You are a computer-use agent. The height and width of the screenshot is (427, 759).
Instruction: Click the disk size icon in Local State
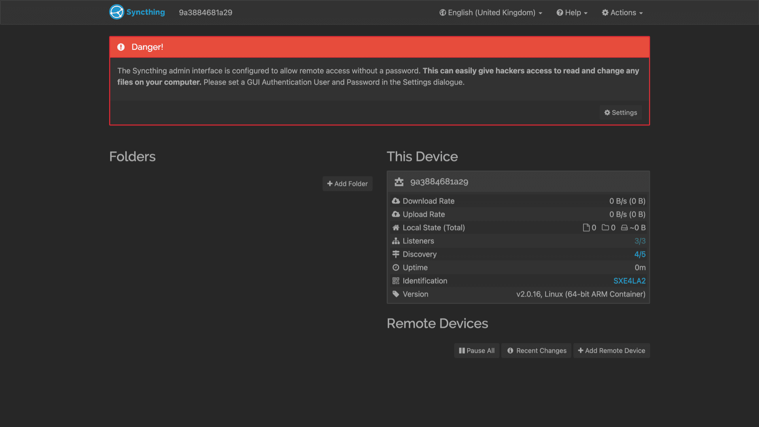[624, 228]
